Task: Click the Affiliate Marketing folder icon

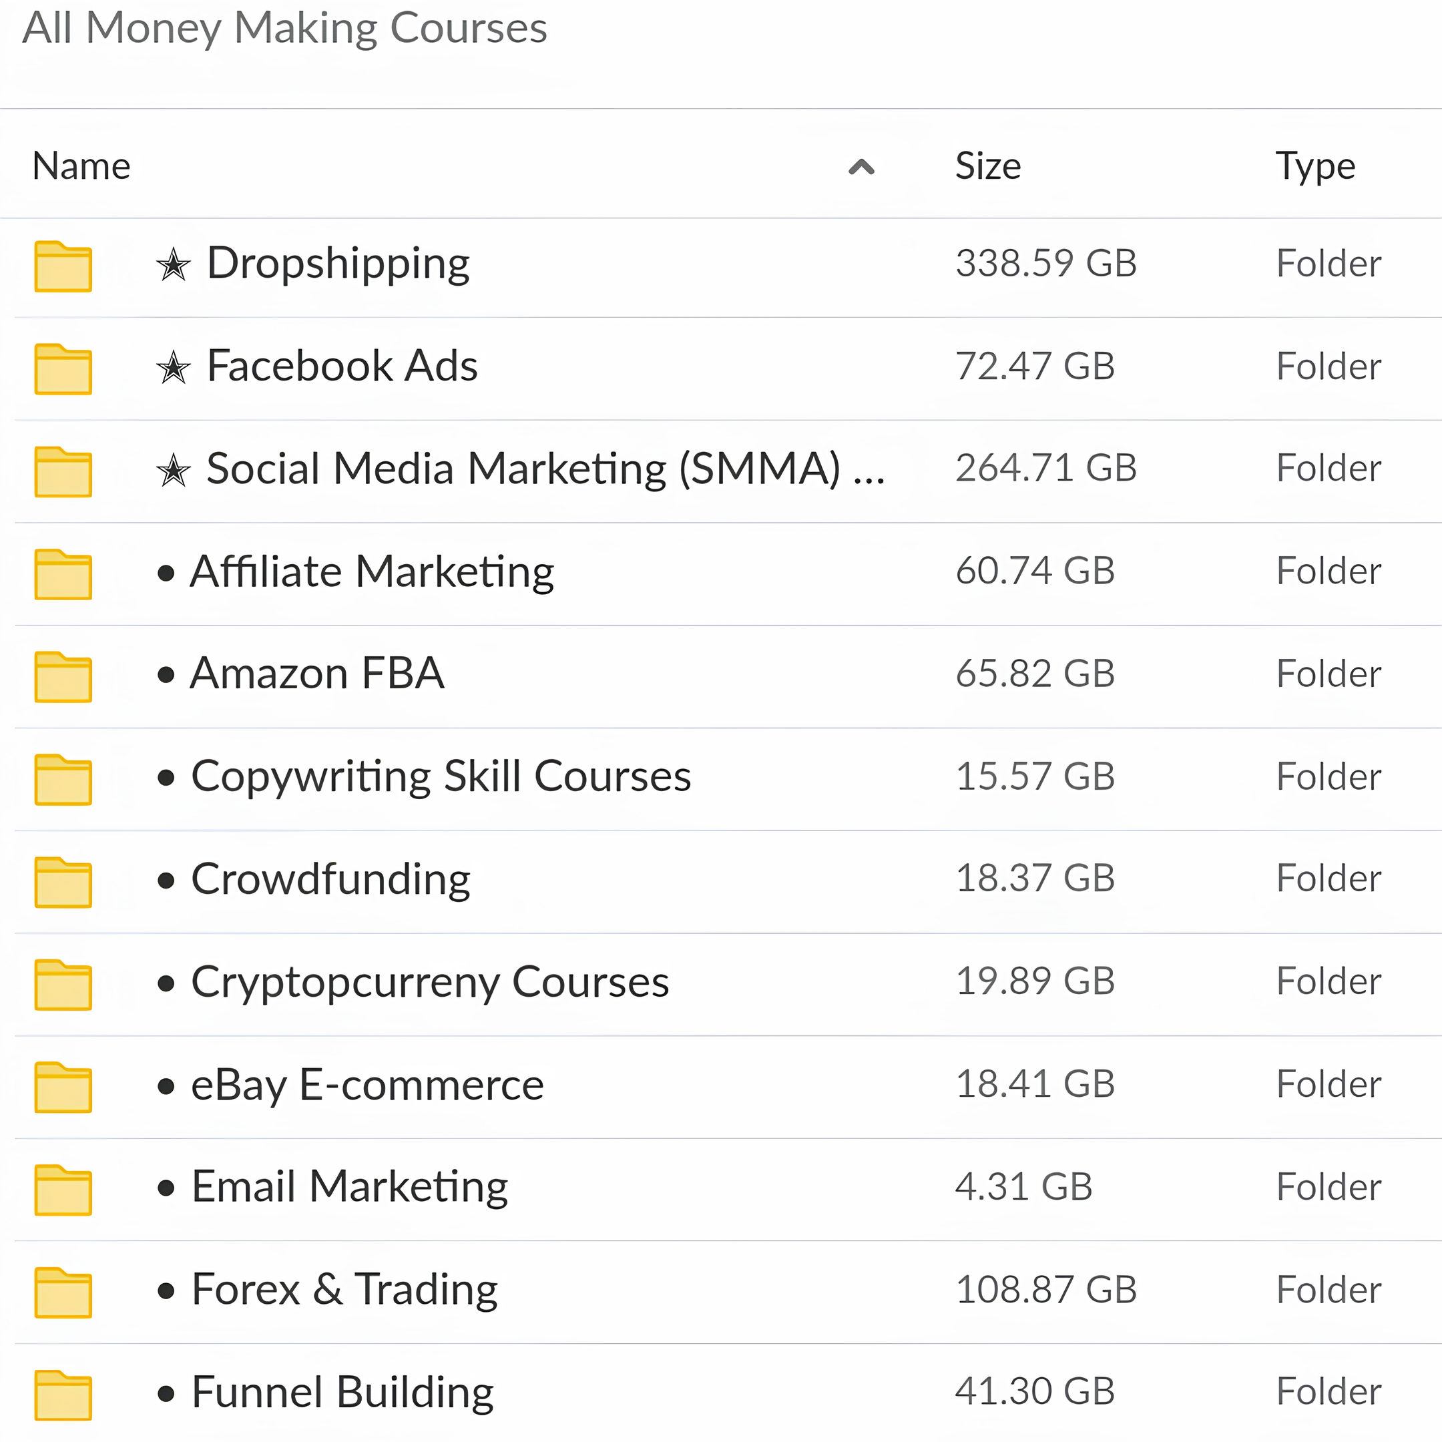Action: click(63, 574)
